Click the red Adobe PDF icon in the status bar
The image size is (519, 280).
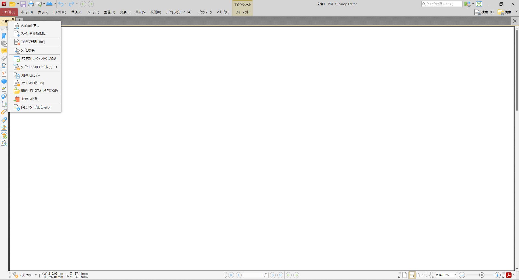tap(509, 275)
